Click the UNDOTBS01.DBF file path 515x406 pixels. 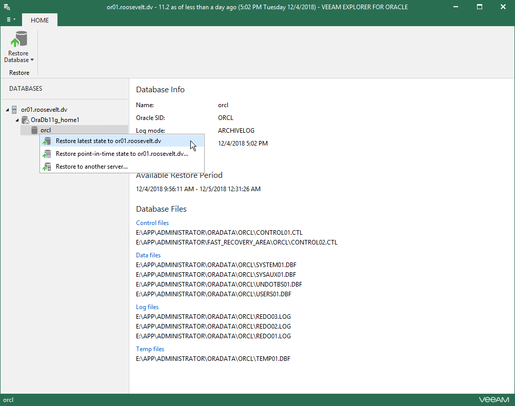tap(219, 284)
